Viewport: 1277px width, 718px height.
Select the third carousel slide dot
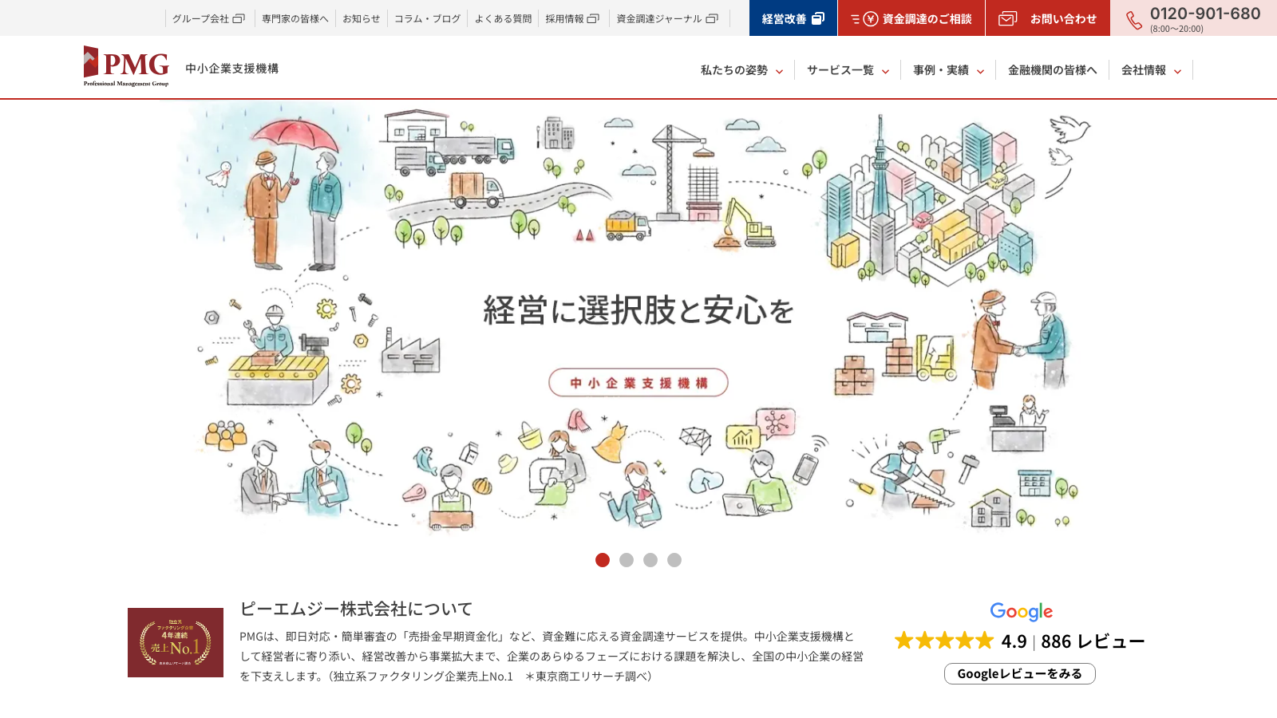pyautogui.click(x=650, y=560)
